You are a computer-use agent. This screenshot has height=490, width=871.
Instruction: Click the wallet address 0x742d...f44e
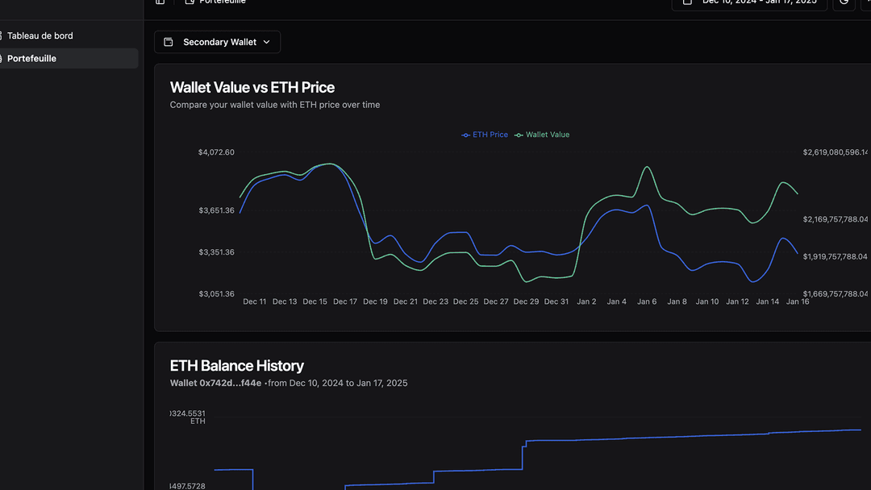click(215, 384)
